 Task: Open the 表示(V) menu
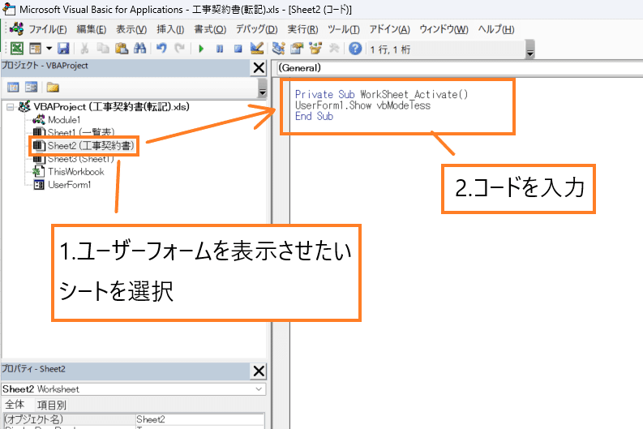131,29
